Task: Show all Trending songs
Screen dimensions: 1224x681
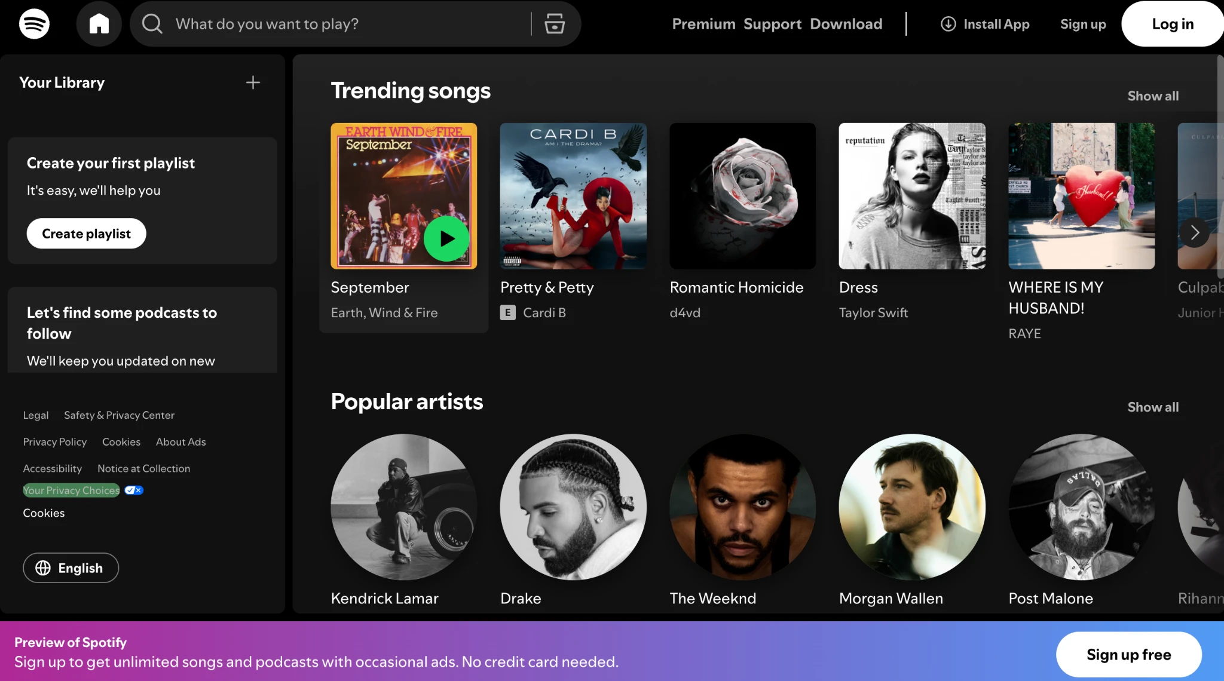Action: click(1152, 96)
